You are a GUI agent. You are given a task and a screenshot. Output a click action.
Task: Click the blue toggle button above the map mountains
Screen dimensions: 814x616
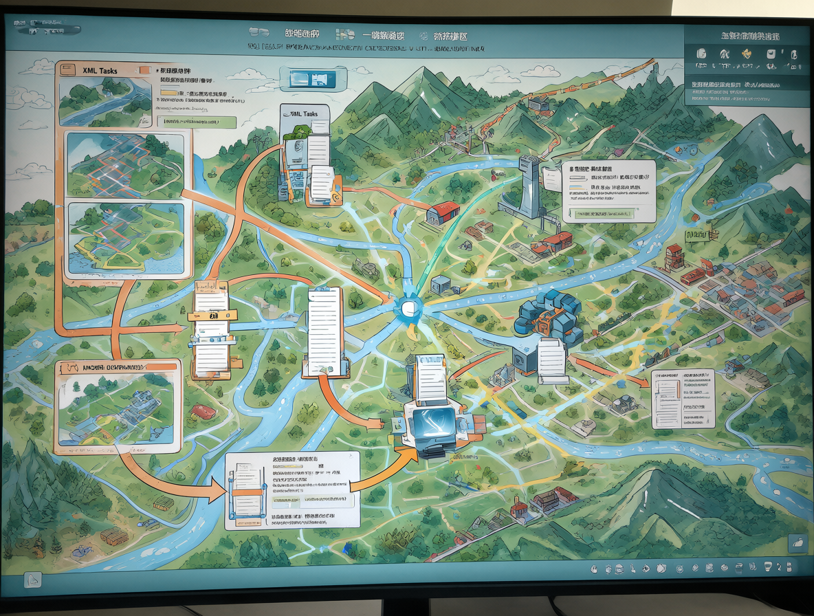[x=313, y=79]
